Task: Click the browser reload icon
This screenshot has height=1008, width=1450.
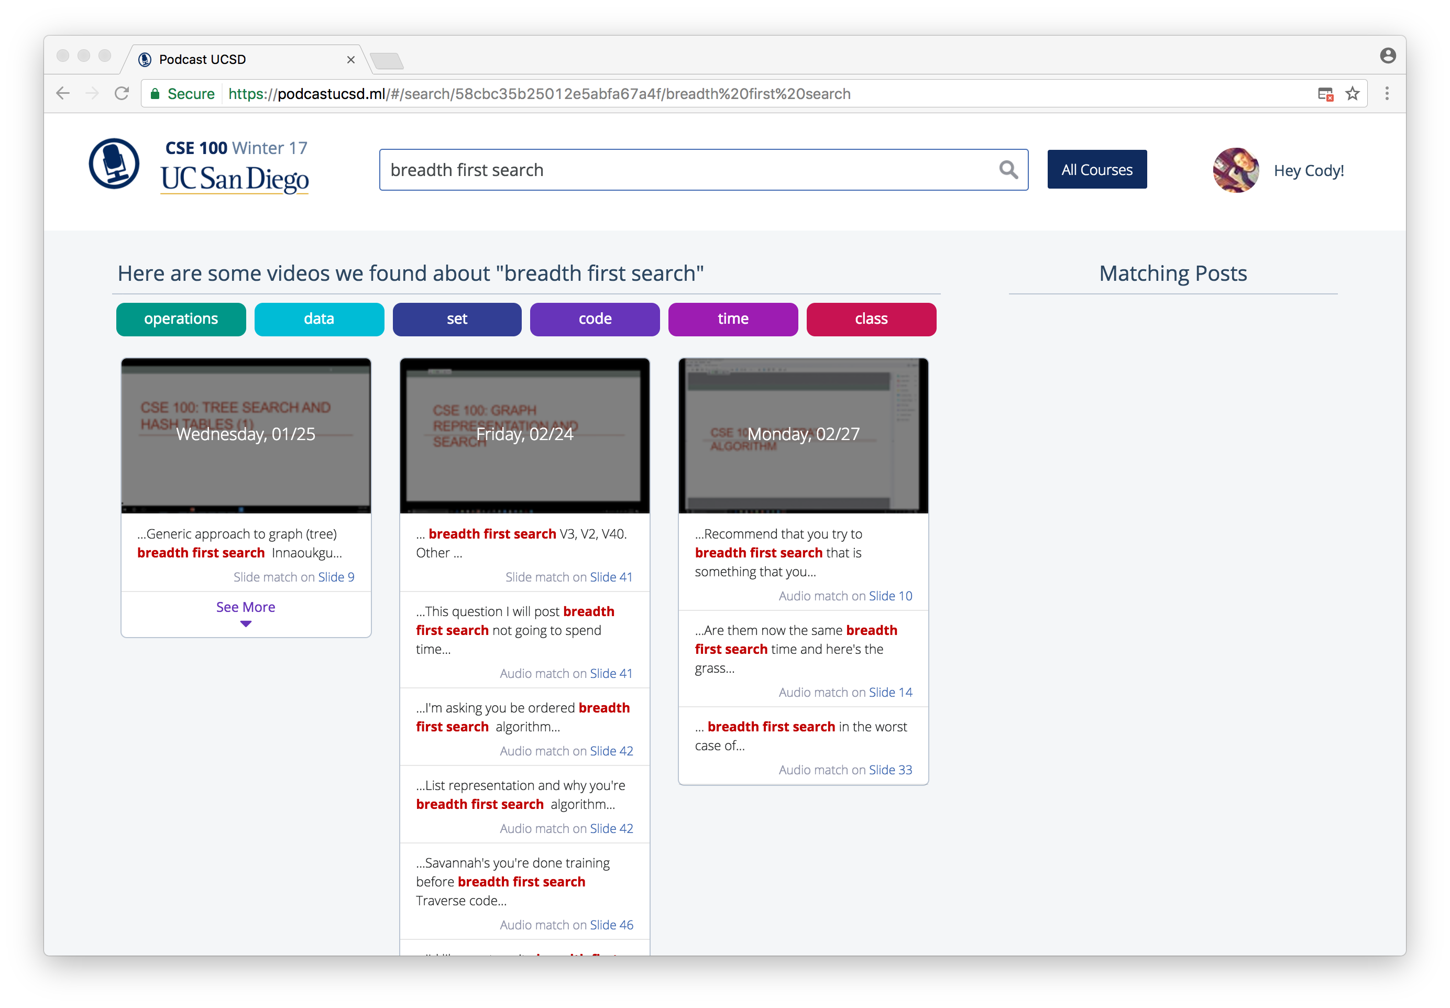Action: pos(122,94)
